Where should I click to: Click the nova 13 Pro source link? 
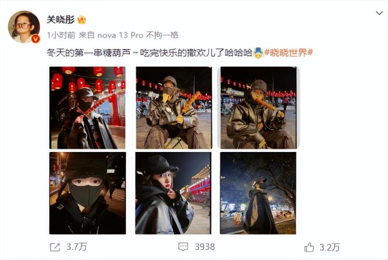(x=120, y=36)
